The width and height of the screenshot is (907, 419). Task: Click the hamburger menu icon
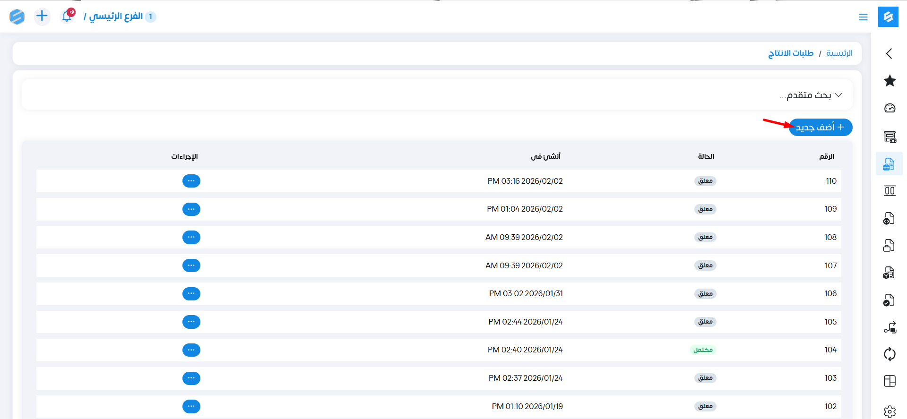point(863,17)
